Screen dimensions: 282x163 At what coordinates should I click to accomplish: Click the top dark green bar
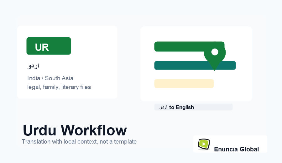coord(189,47)
